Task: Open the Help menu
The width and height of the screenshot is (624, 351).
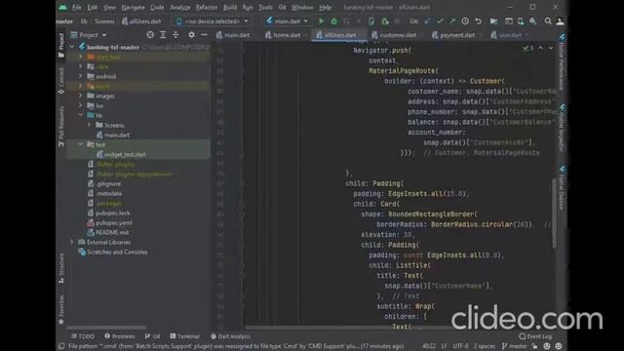Action: [325, 7]
